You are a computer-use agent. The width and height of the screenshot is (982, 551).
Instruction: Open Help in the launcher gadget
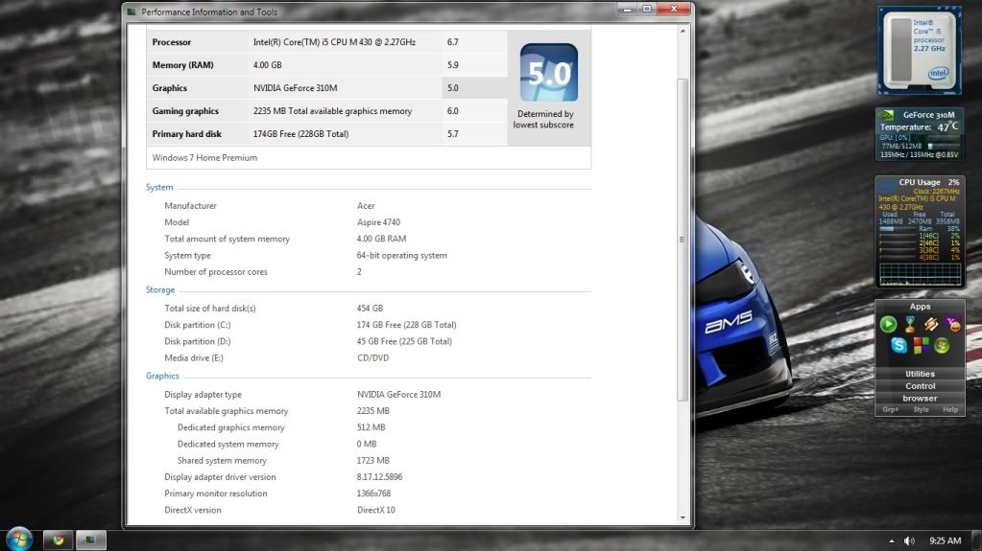coord(949,409)
